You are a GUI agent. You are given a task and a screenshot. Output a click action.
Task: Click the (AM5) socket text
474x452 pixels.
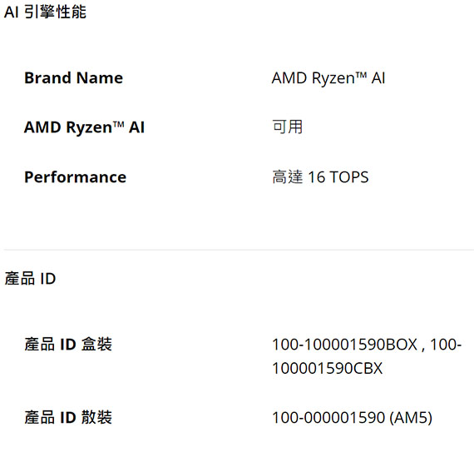411,418
